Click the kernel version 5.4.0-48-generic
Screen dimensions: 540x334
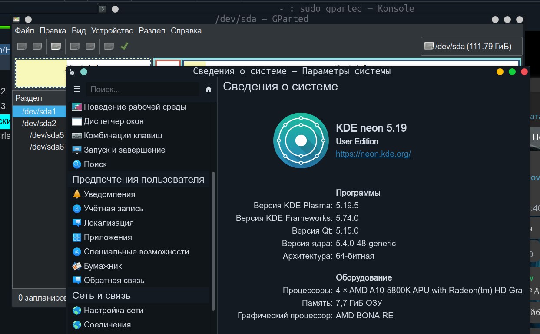[366, 244]
